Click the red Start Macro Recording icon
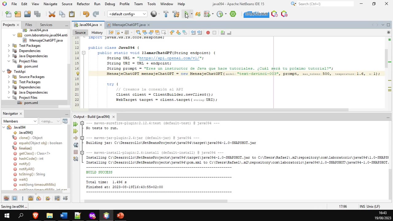Viewport: 393px width, 221px height. (208, 33)
